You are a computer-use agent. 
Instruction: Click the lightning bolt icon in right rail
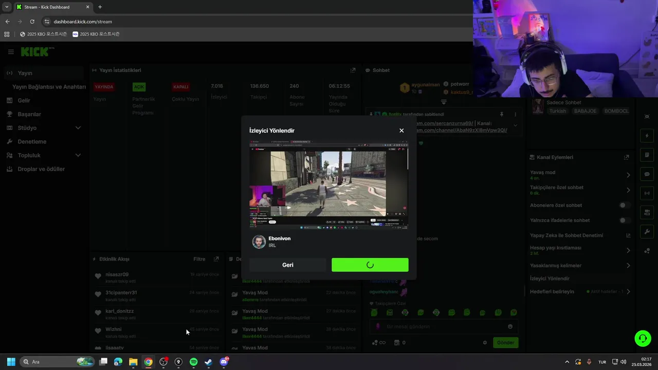click(647, 136)
